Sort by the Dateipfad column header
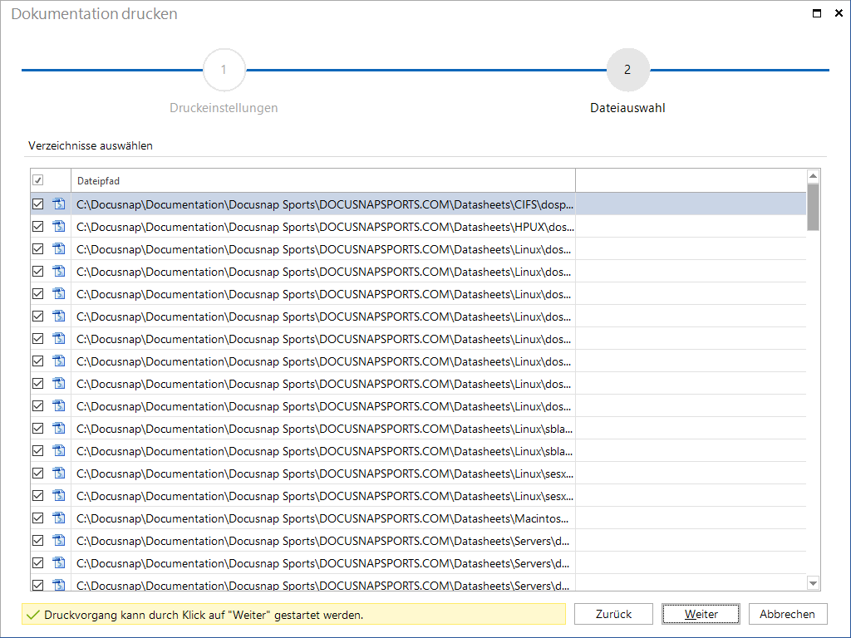The width and height of the screenshot is (851, 638). tap(323, 180)
